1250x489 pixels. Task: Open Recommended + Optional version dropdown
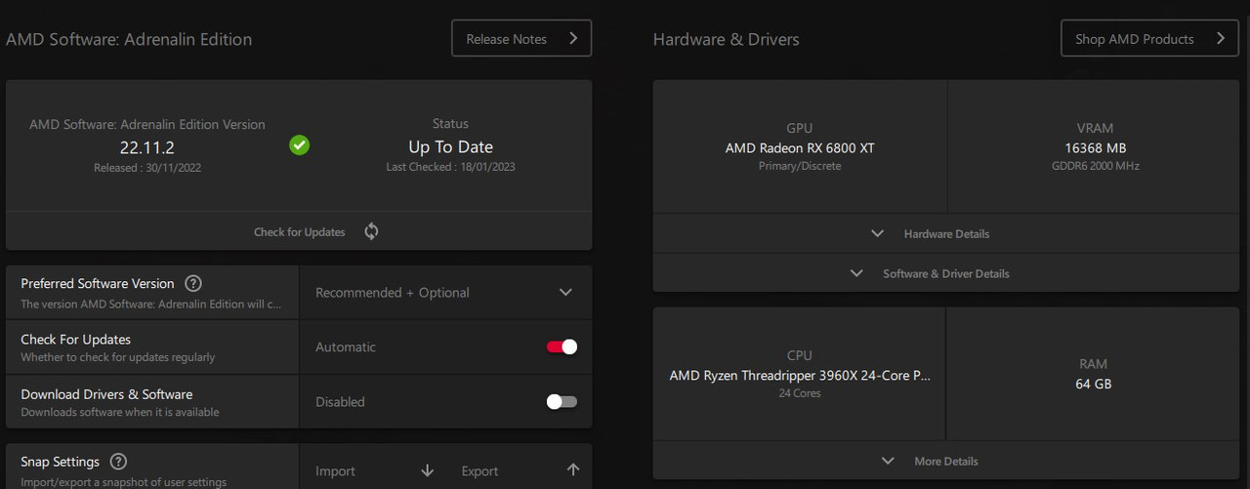coord(445,292)
